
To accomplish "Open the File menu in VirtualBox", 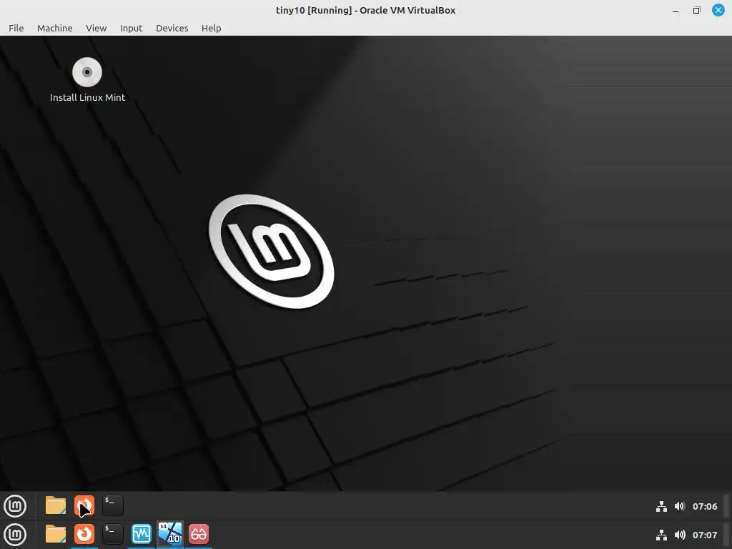I will (16, 28).
